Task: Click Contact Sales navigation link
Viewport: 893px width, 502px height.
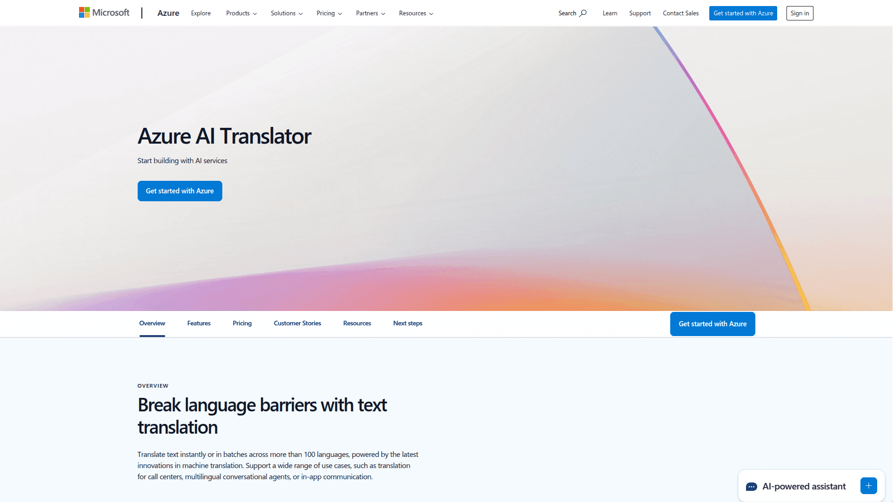Action: pyautogui.click(x=680, y=13)
